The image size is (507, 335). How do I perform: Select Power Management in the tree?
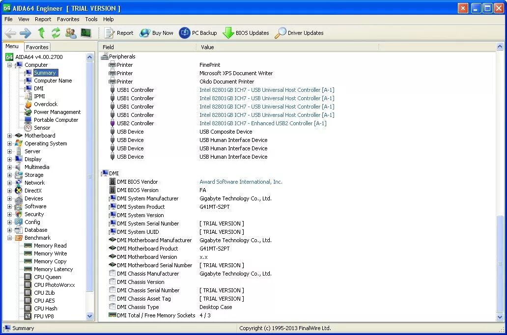click(57, 112)
